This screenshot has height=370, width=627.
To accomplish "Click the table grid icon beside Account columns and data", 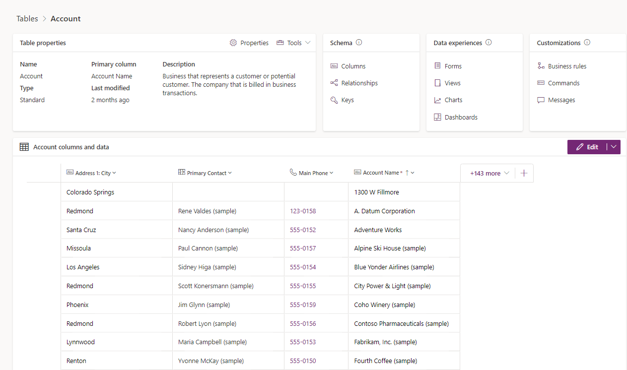I will point(24,147).
